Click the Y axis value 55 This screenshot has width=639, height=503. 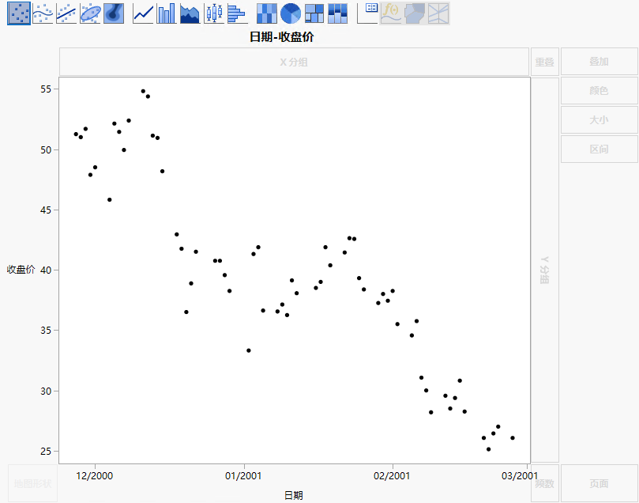click(x=46, y=89)
